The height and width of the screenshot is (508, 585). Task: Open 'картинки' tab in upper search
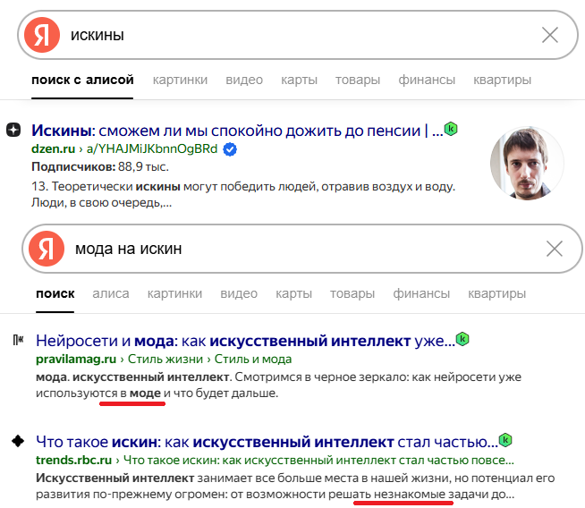tap(180, 80)
